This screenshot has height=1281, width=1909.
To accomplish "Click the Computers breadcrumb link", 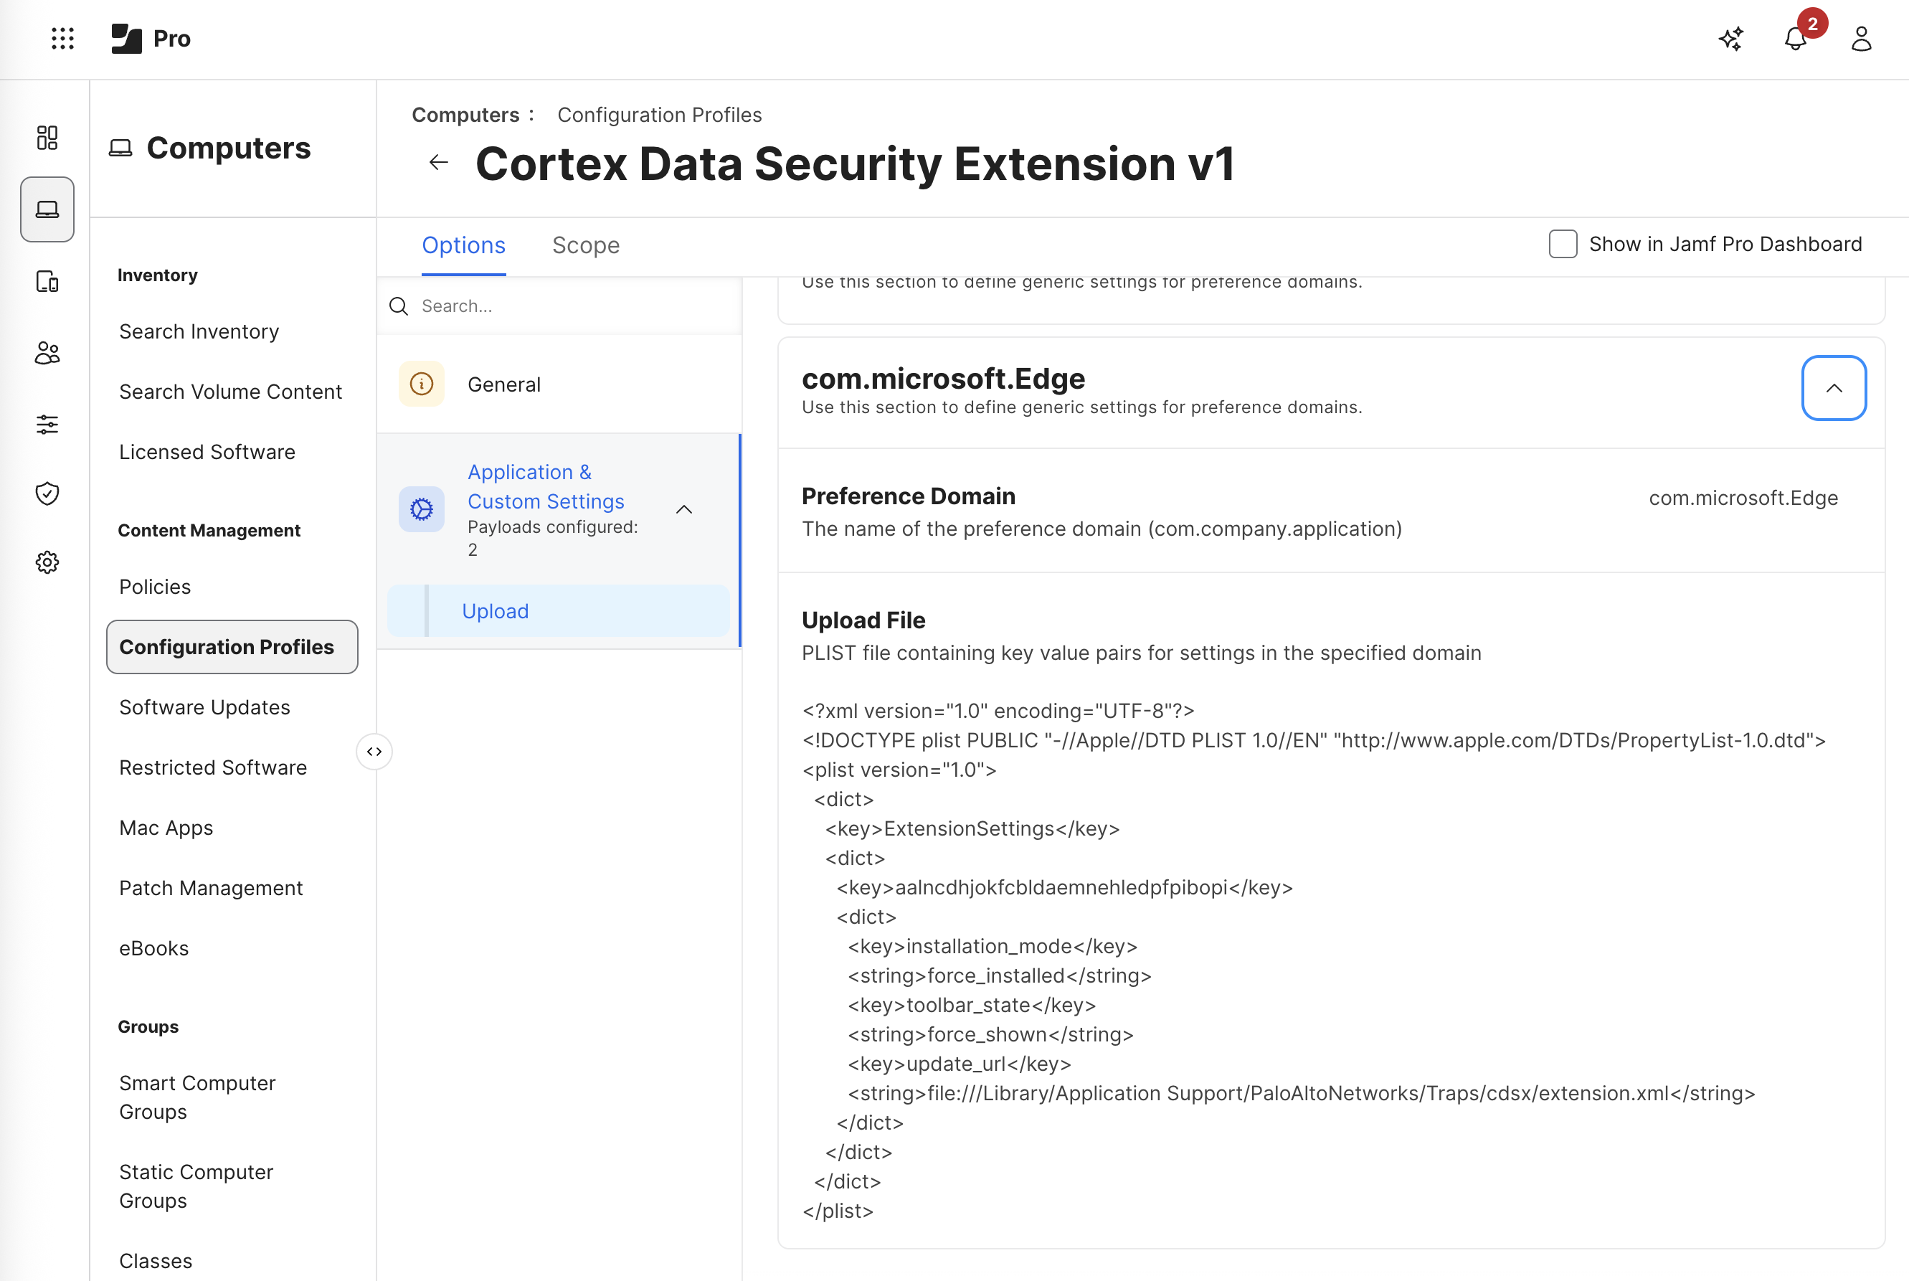I will pos(465,115).
